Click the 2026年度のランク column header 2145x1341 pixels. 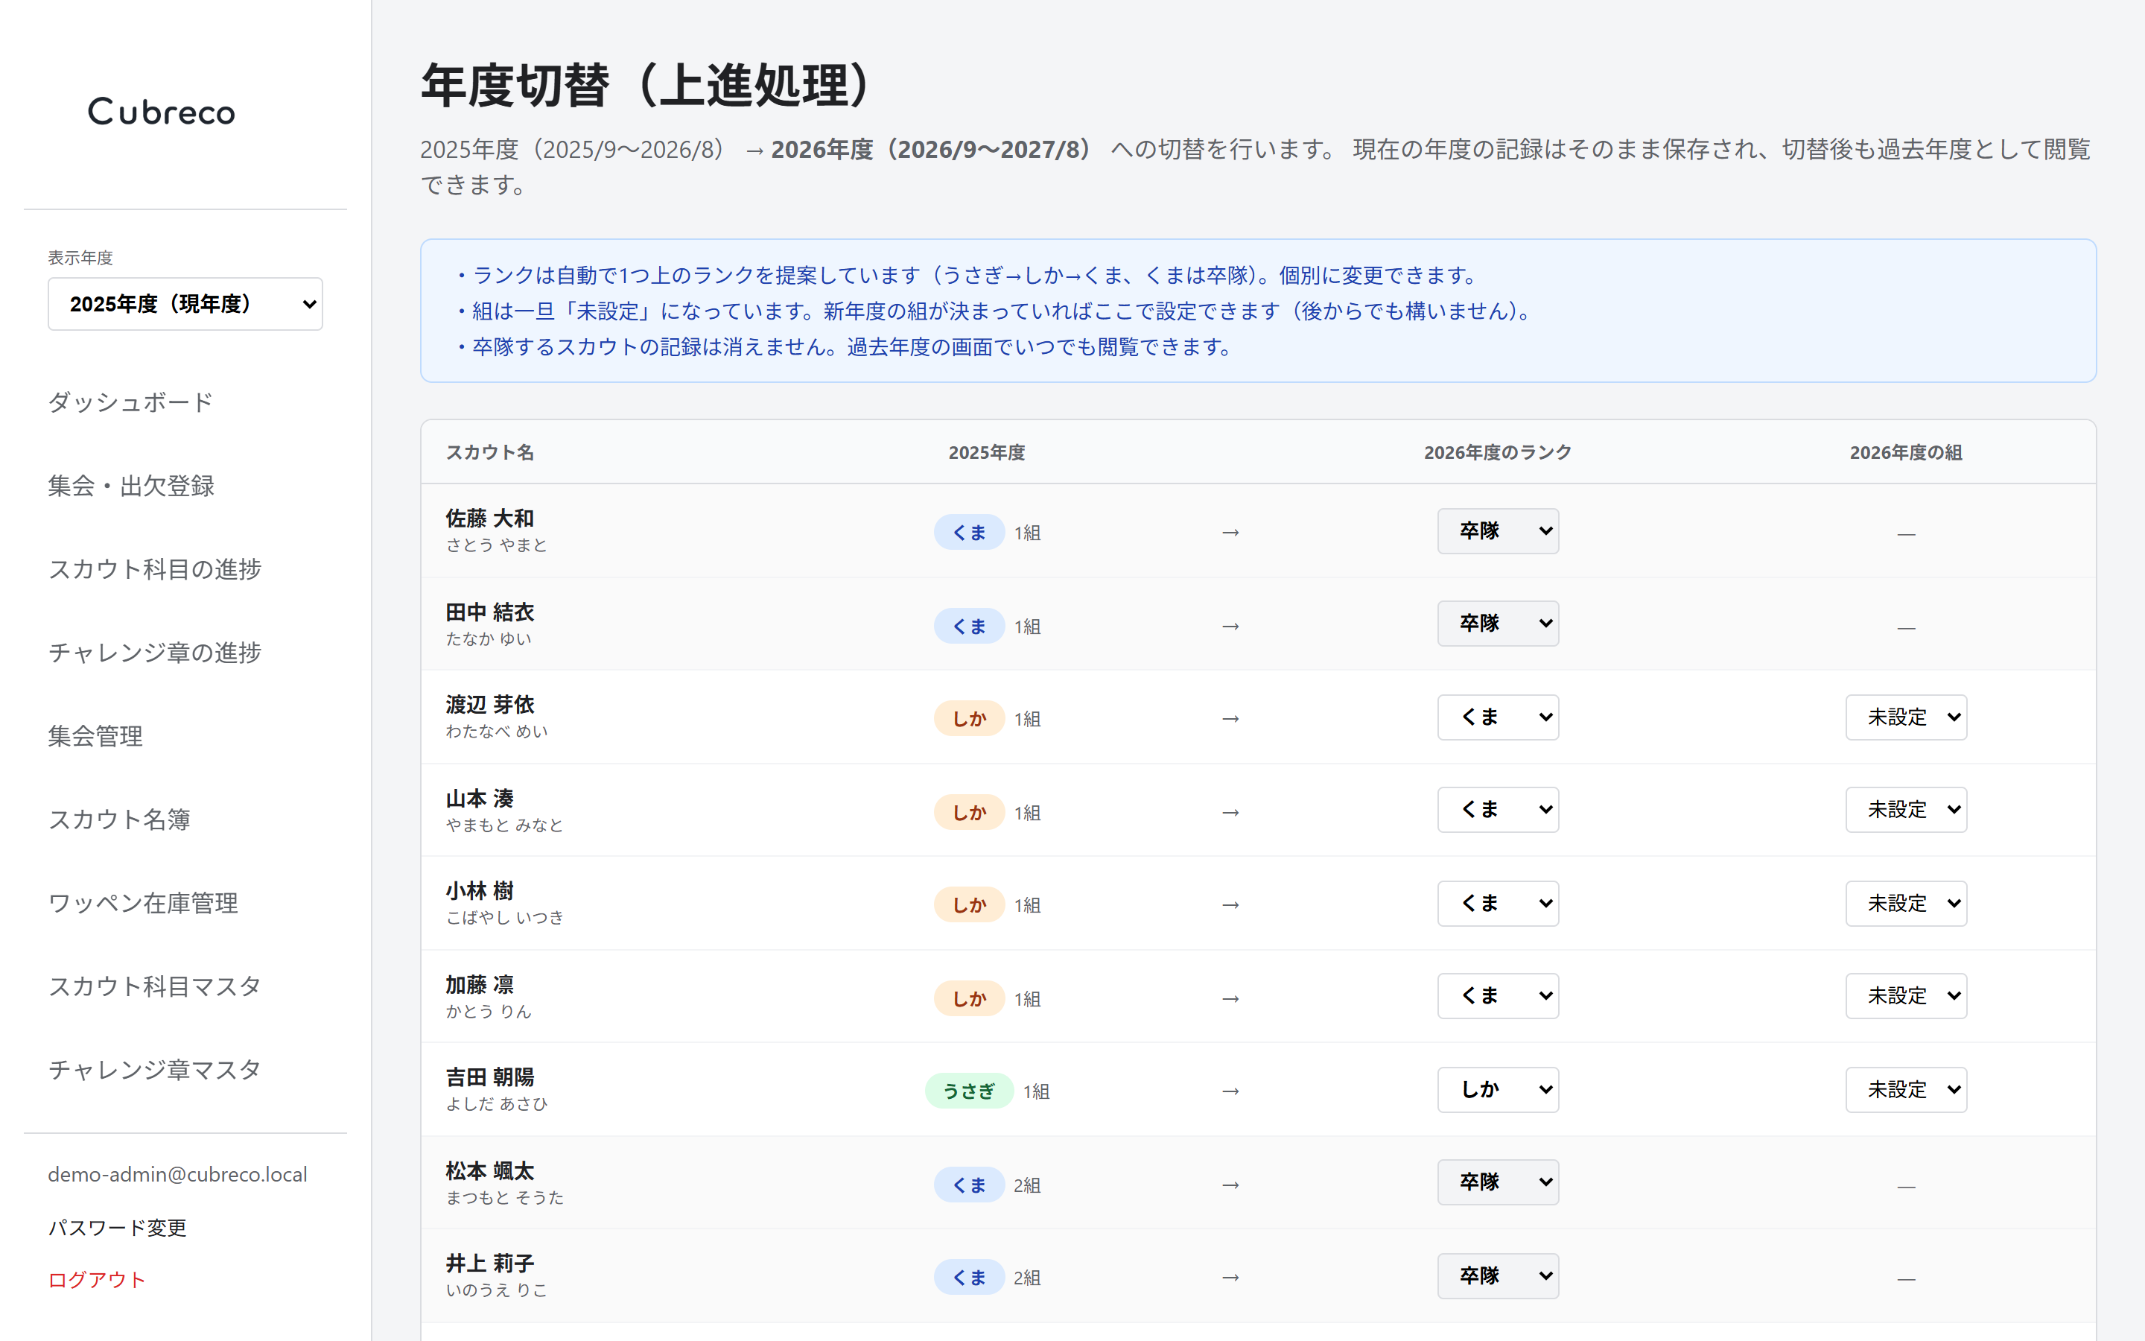[1498, 452]
